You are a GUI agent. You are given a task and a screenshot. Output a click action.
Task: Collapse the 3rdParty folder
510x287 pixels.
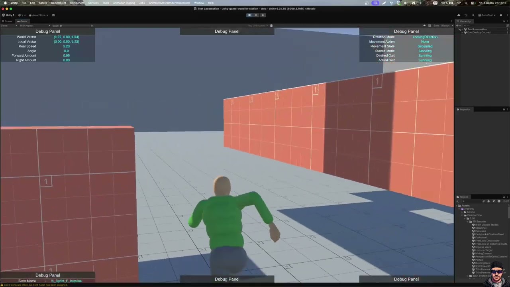pyautogui.click(x=459, y=209)
